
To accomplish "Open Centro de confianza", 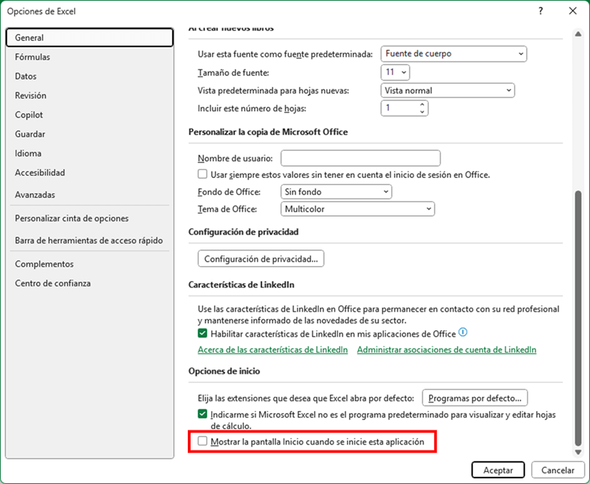I will click(89, 283).
